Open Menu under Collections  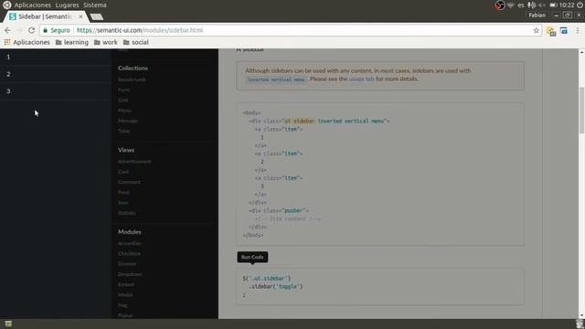pyautogui.click(x=124, y=111)
